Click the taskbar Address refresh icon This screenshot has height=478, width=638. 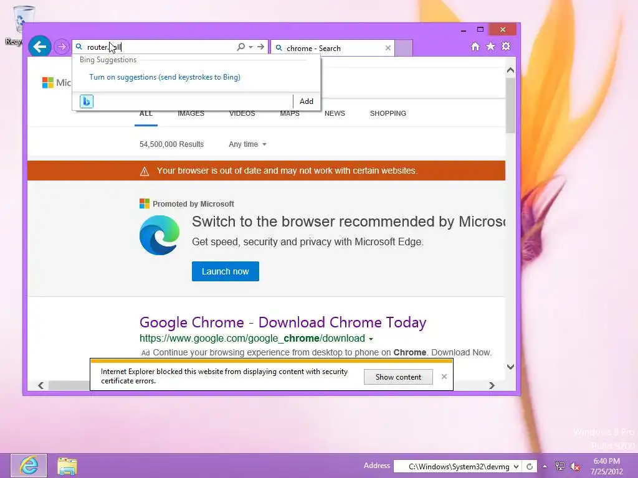coord(530,467)
